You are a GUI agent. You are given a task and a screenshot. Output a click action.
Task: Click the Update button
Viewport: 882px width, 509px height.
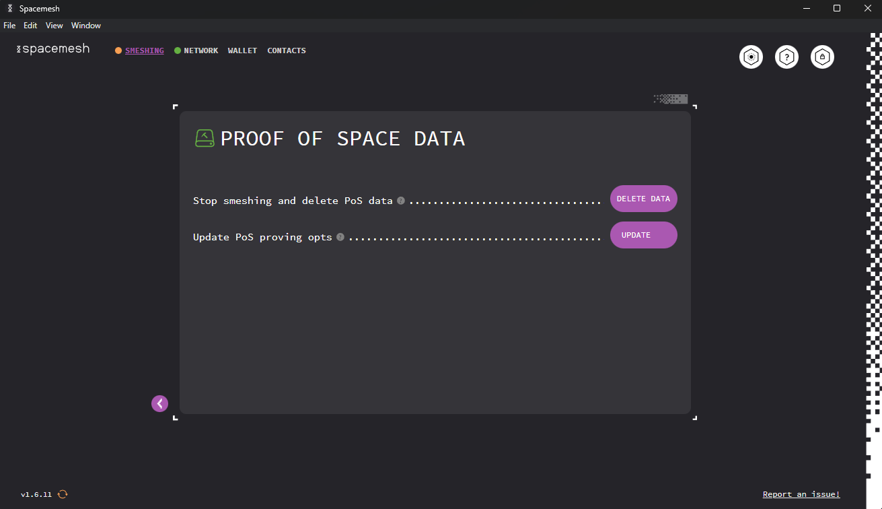(644, 235)
